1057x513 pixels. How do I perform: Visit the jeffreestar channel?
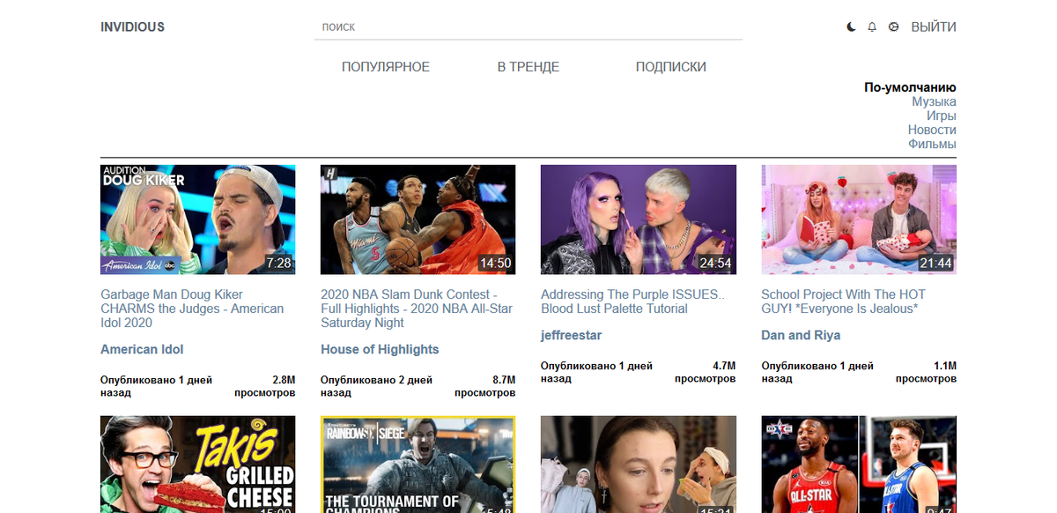pyautogui.click(x=571, y=335)
